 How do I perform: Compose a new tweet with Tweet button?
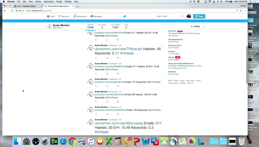click(199, 16)
